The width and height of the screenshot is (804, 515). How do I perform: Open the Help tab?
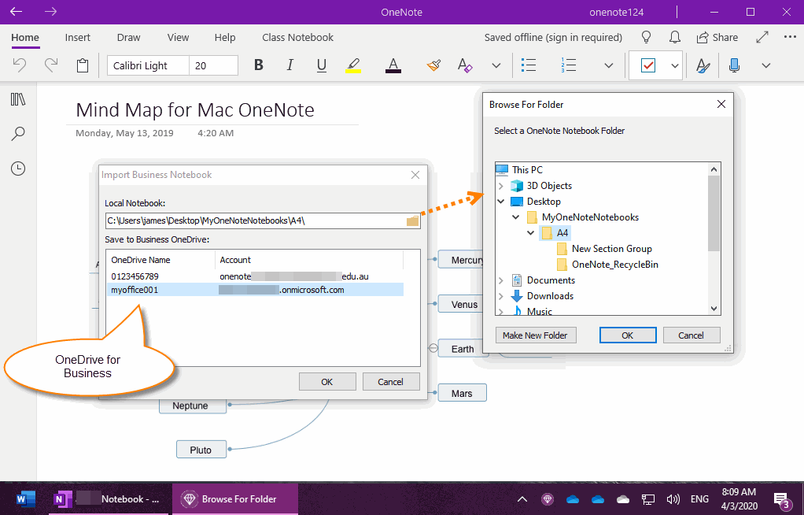tap(224, 38)
